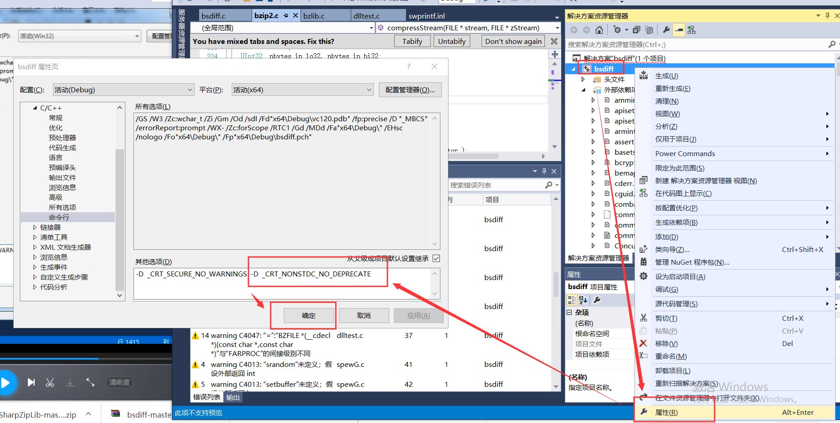
Task: Switch to the 输出 tab at bottom
Action: click(233, 397)
